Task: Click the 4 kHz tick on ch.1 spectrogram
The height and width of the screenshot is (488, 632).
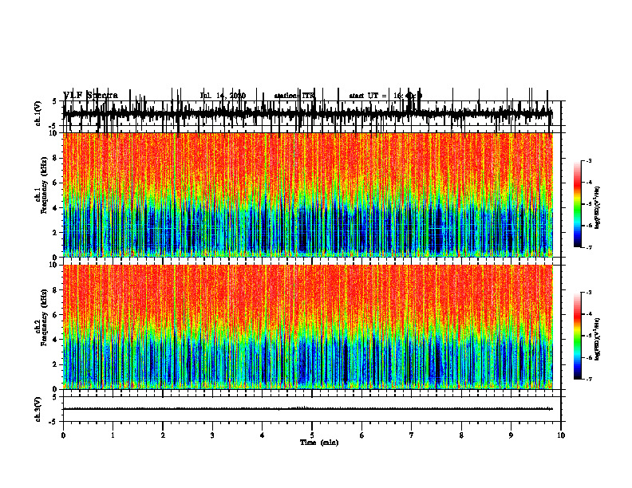Action: pyautogui.click(x=55, y=208)
